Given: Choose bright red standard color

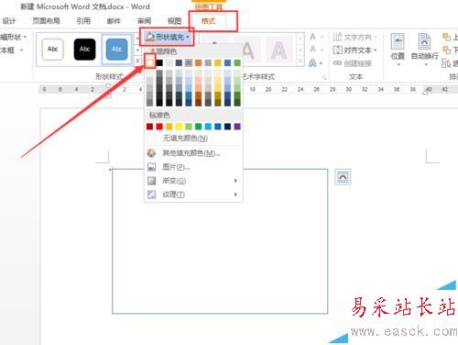Looking at the screenshot, I should (159, 127).
